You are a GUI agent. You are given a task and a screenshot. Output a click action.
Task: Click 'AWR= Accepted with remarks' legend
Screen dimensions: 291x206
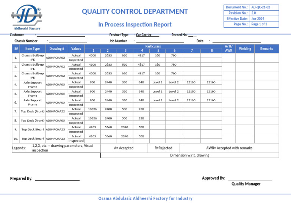pos(229,148)
